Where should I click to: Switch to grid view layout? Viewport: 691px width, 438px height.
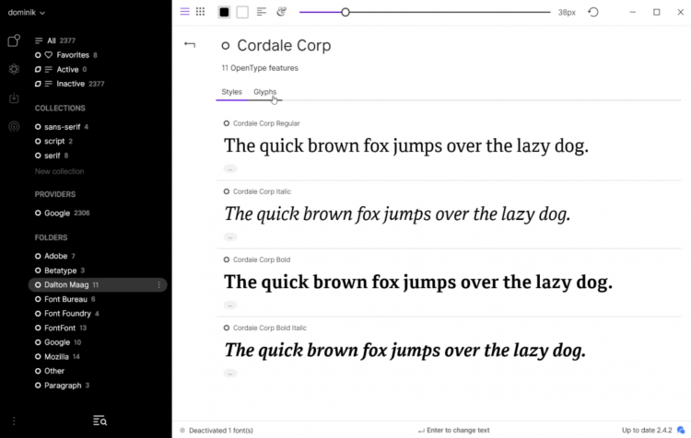click(x=201, y=12)
